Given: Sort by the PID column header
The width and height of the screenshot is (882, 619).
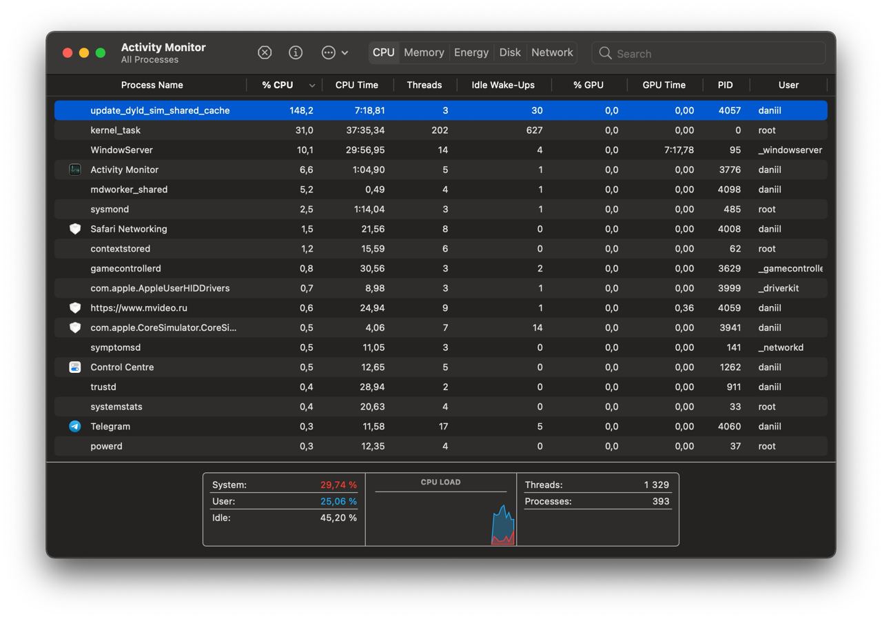Looking at the screenshot, I should [x=725, y=85].
